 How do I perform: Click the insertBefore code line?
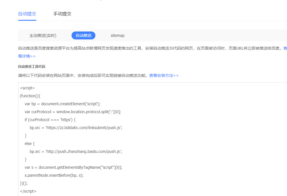pos(54,175)
